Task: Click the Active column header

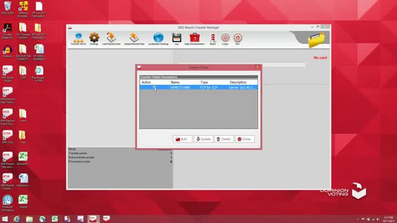Action: (x=146, y=82)
